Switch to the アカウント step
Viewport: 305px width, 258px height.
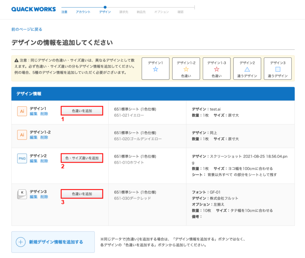83,12
